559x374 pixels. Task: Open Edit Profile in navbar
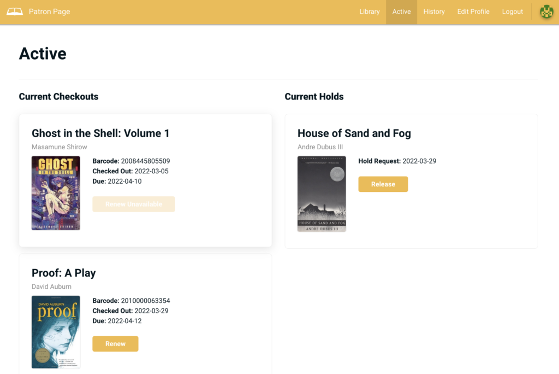pyautogui.click(x=473, y=11)
